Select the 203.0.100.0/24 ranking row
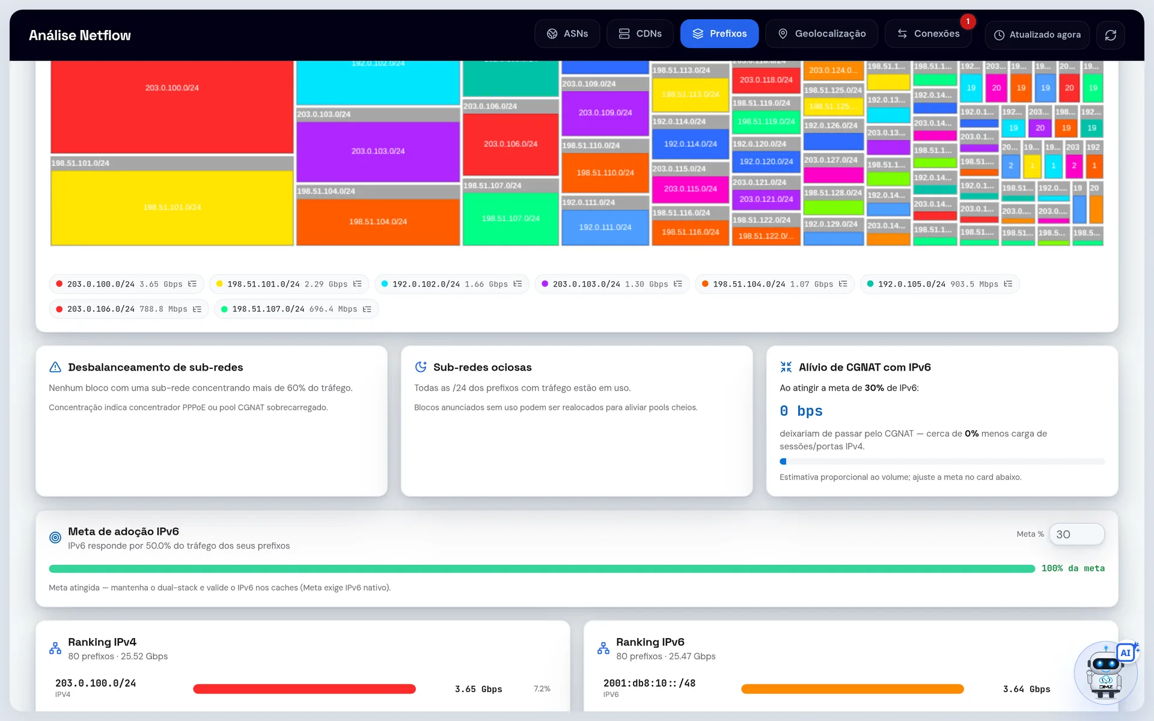The height and width of the screenshot is (721, 1154). (x=303, y=689)
